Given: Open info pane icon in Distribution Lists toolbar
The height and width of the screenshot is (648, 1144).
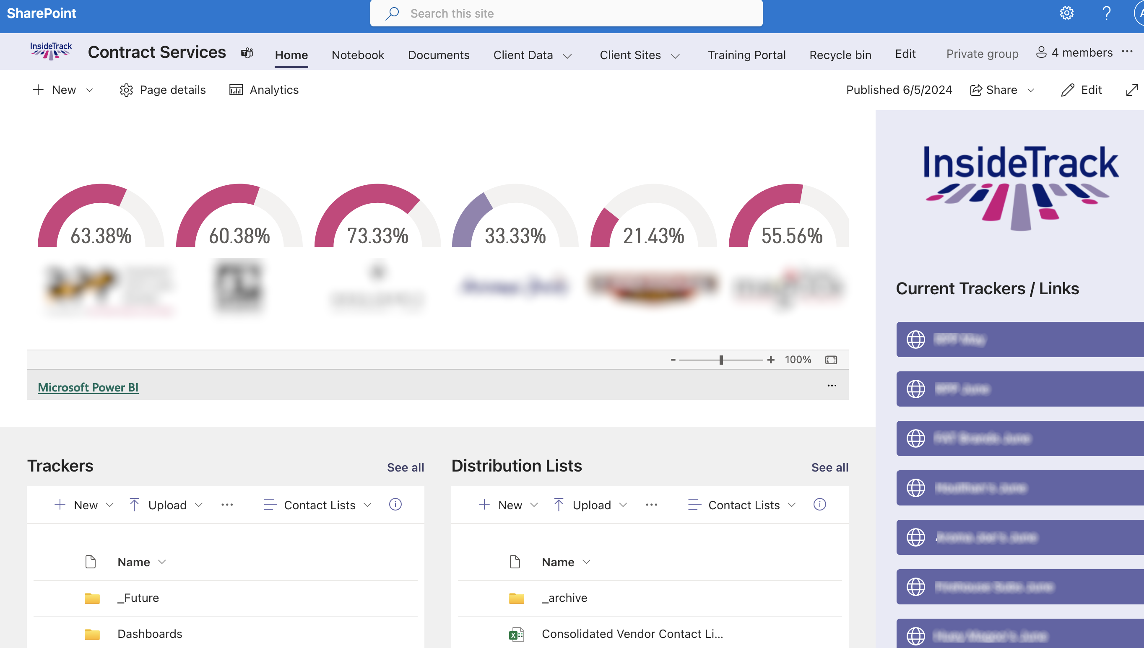Looking at the screenshot, I should click(819, 504).
